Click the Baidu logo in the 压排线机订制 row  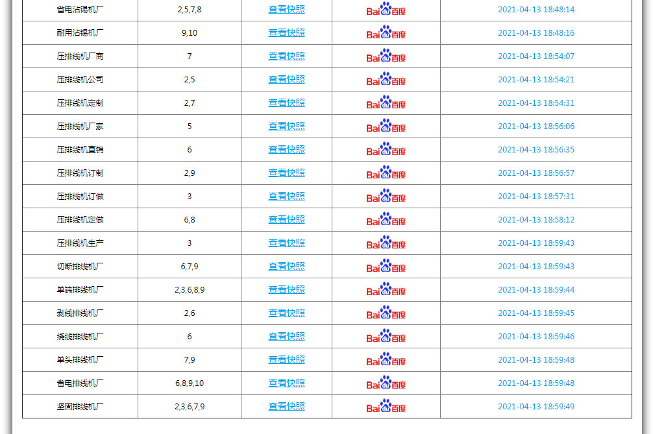click(386, 173)
